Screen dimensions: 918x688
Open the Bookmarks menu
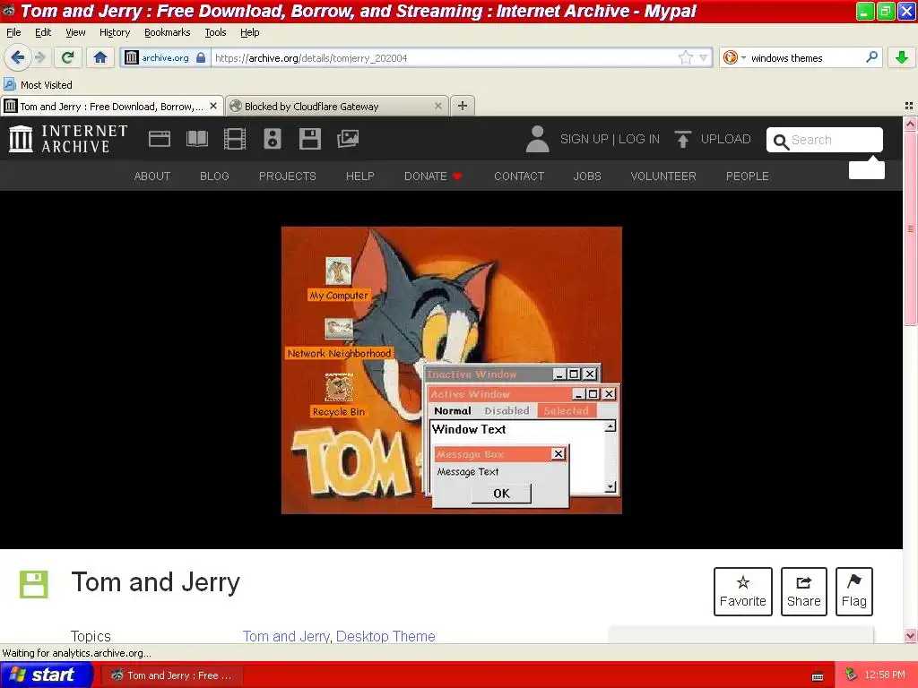point(167,32)
